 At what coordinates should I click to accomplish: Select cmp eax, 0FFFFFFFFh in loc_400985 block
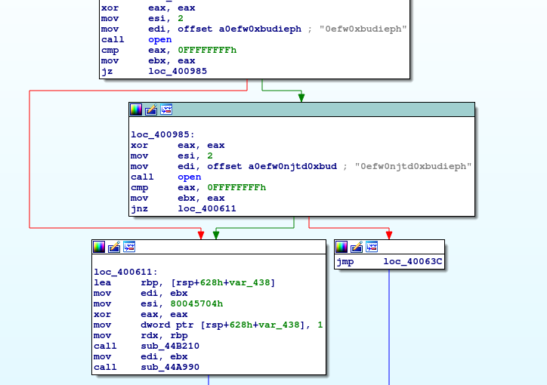[199, 187]
